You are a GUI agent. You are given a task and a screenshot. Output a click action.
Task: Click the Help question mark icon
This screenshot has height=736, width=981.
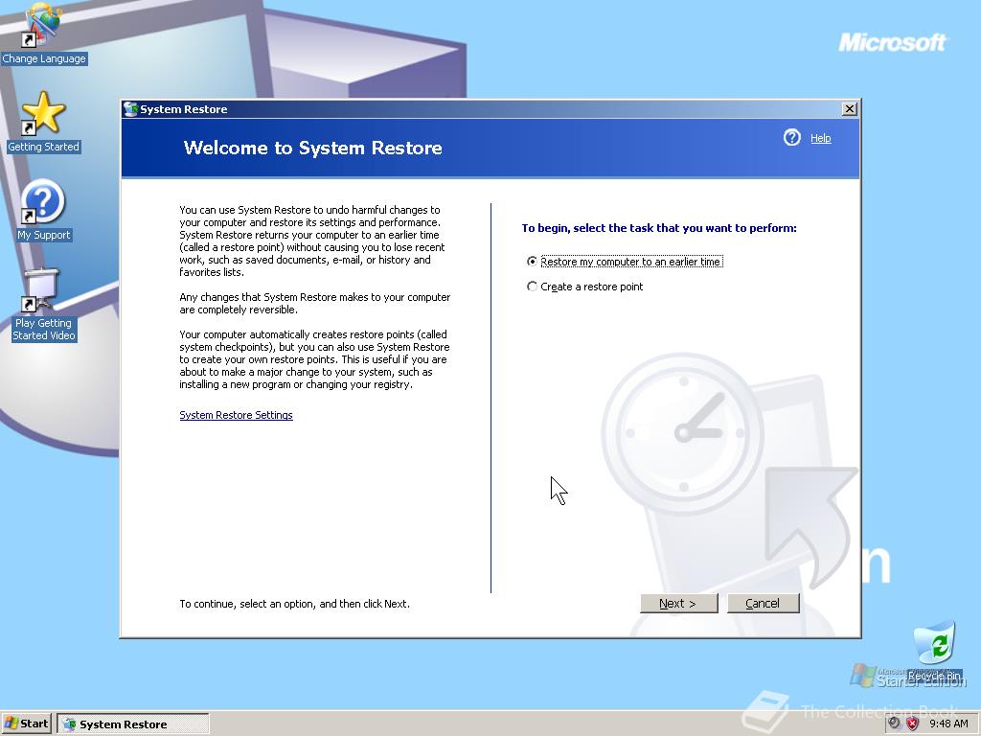tap(791, 138)
